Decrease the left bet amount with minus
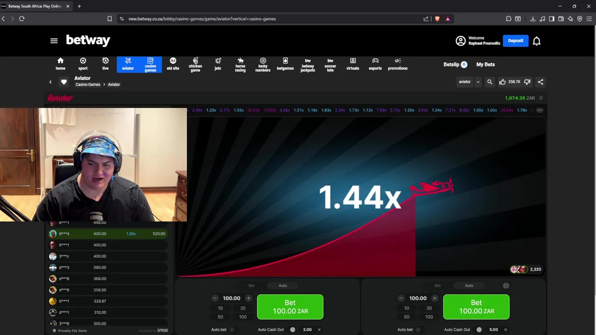 [x=215, y=298]
